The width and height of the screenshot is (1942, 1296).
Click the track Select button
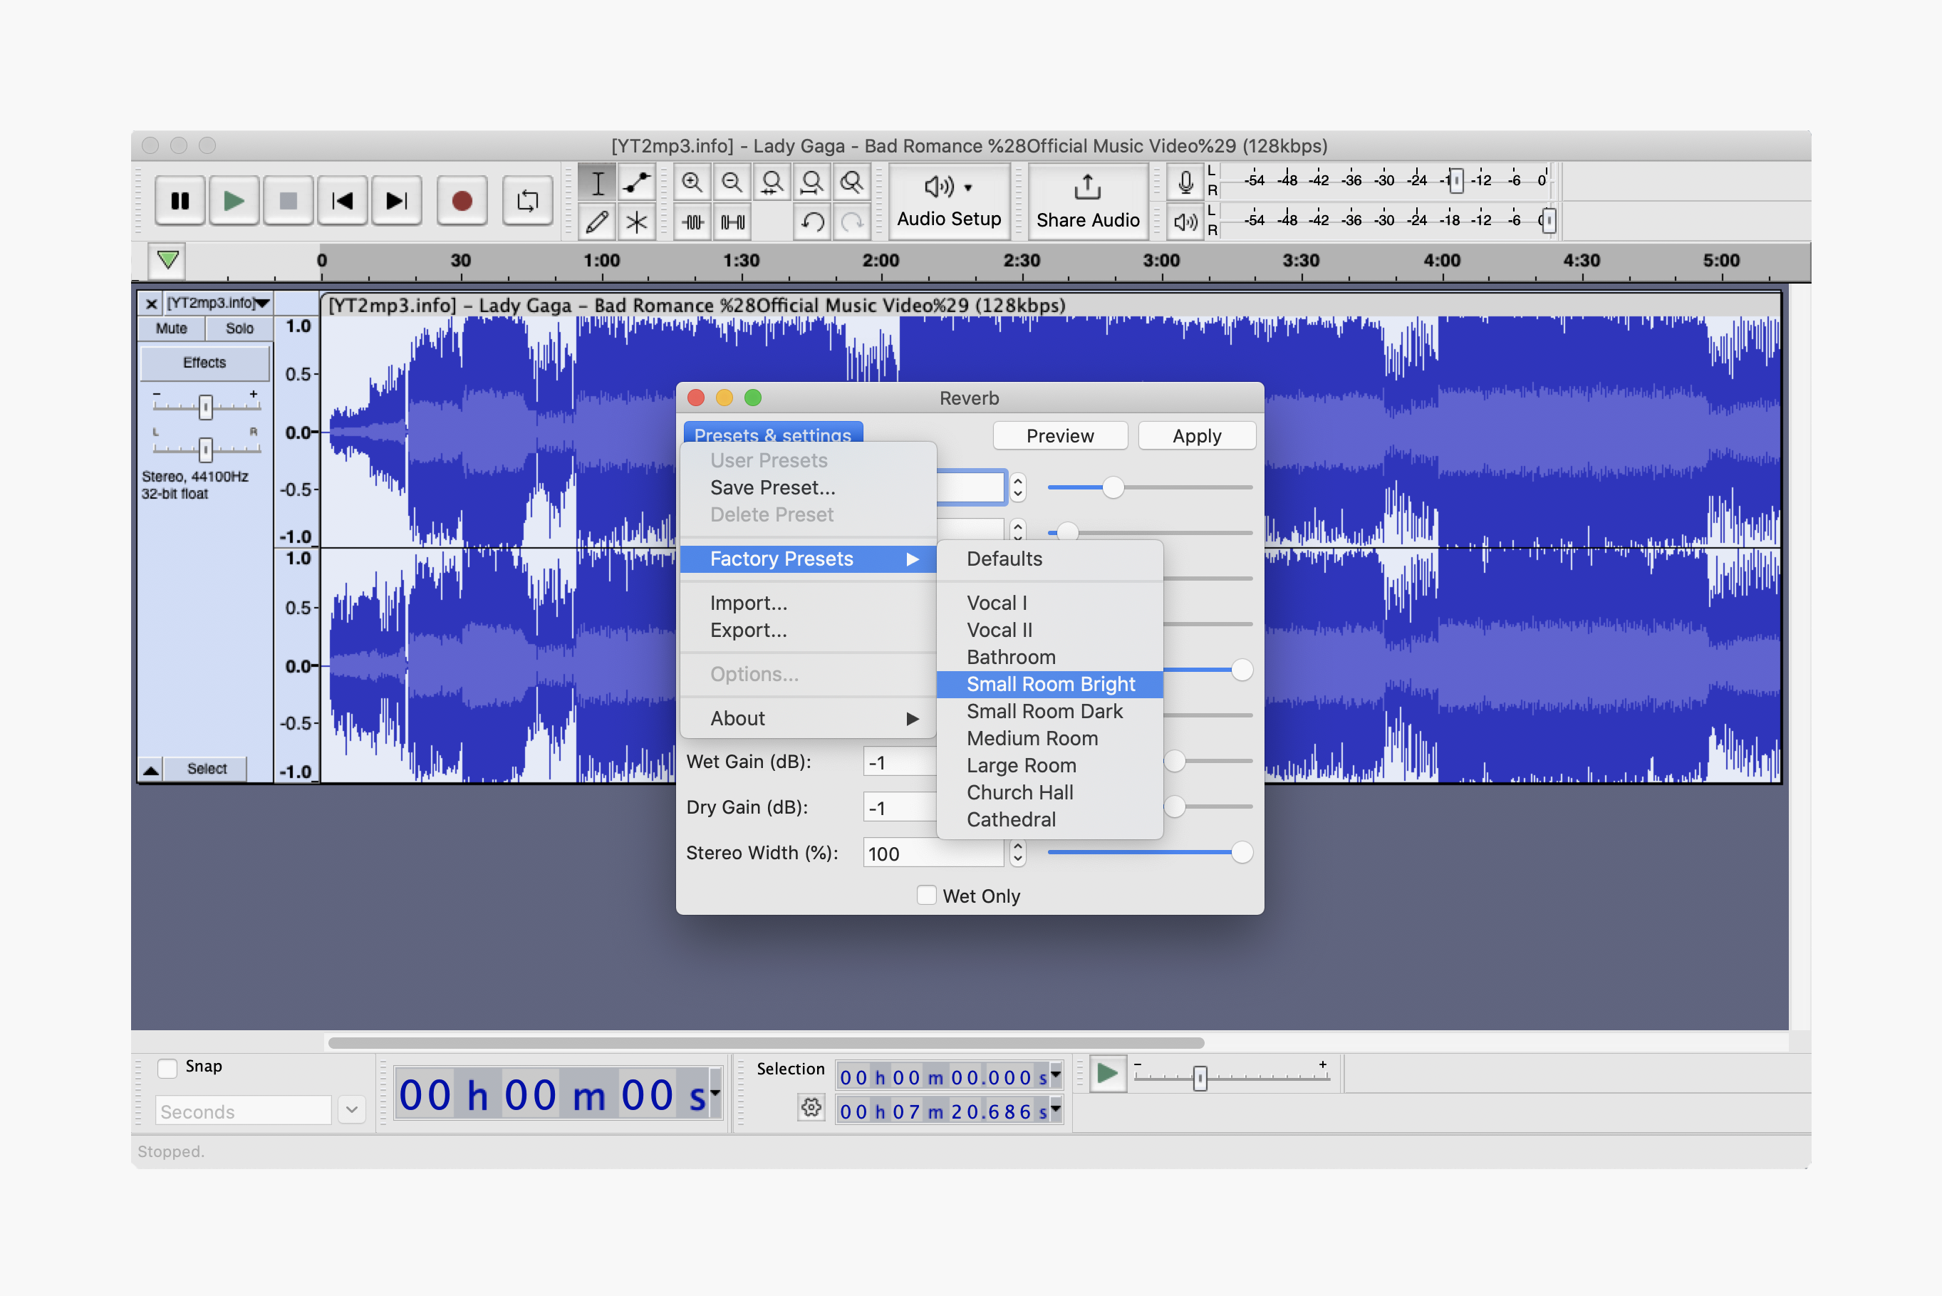point(207,769)
